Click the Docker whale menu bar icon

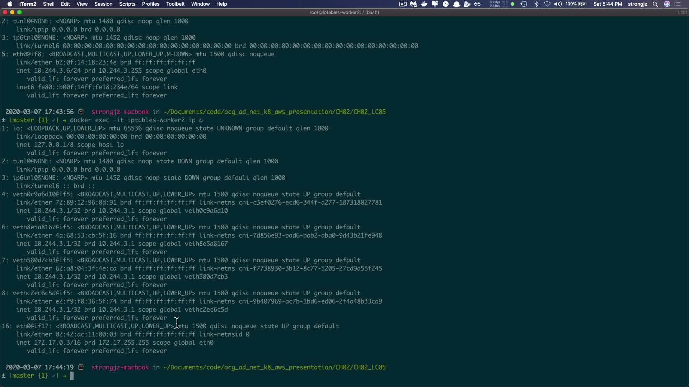pyautogui.click(x=424, y=4)
